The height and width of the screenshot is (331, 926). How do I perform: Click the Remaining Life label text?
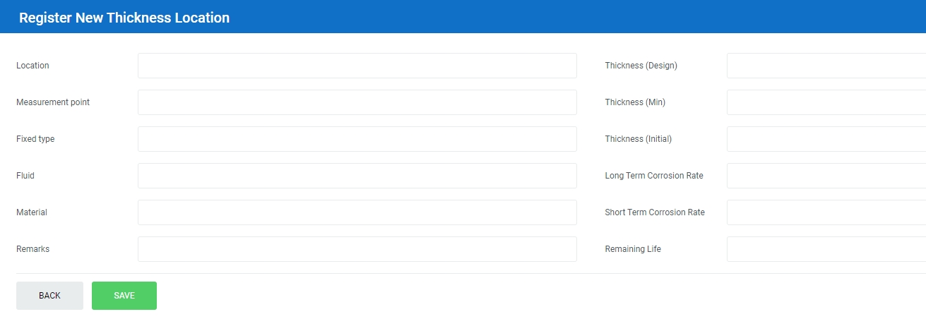point(633,249)
